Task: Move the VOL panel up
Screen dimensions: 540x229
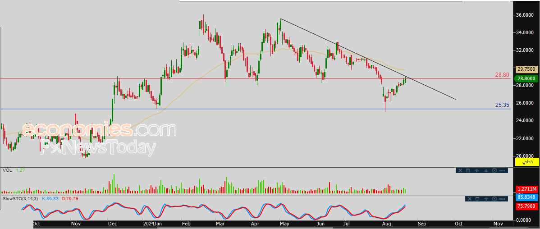Action: (x=476, y=170)
